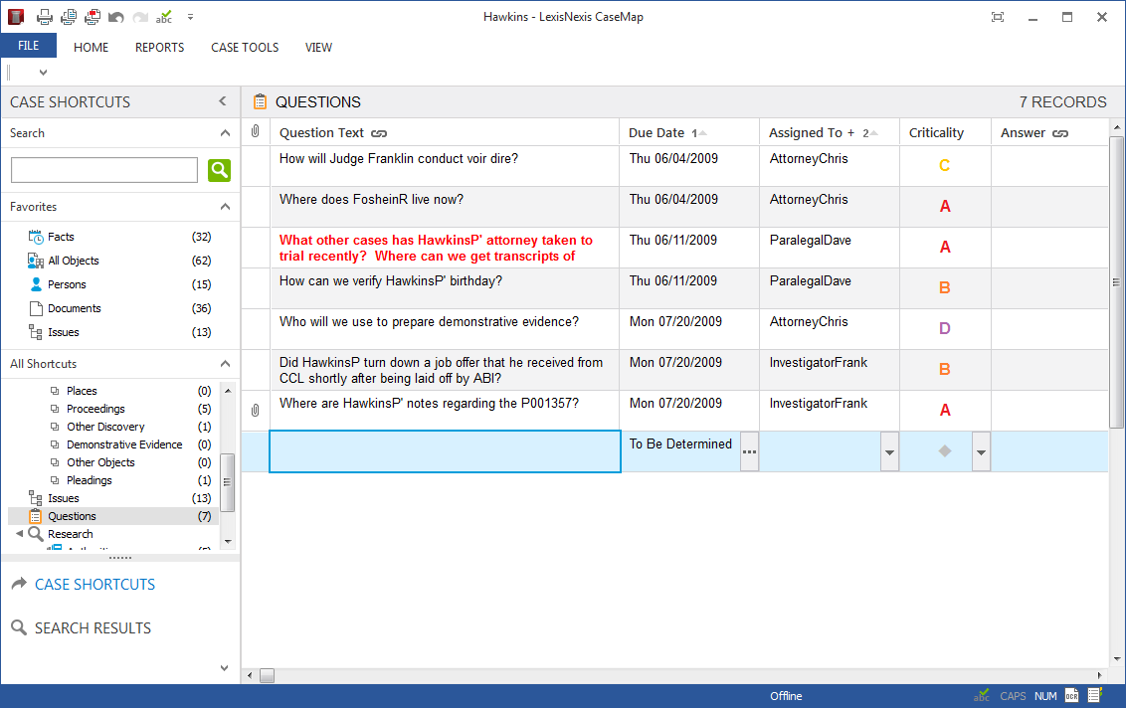
Task: Select Facts in Favorites list
Action: click(61, 237)
